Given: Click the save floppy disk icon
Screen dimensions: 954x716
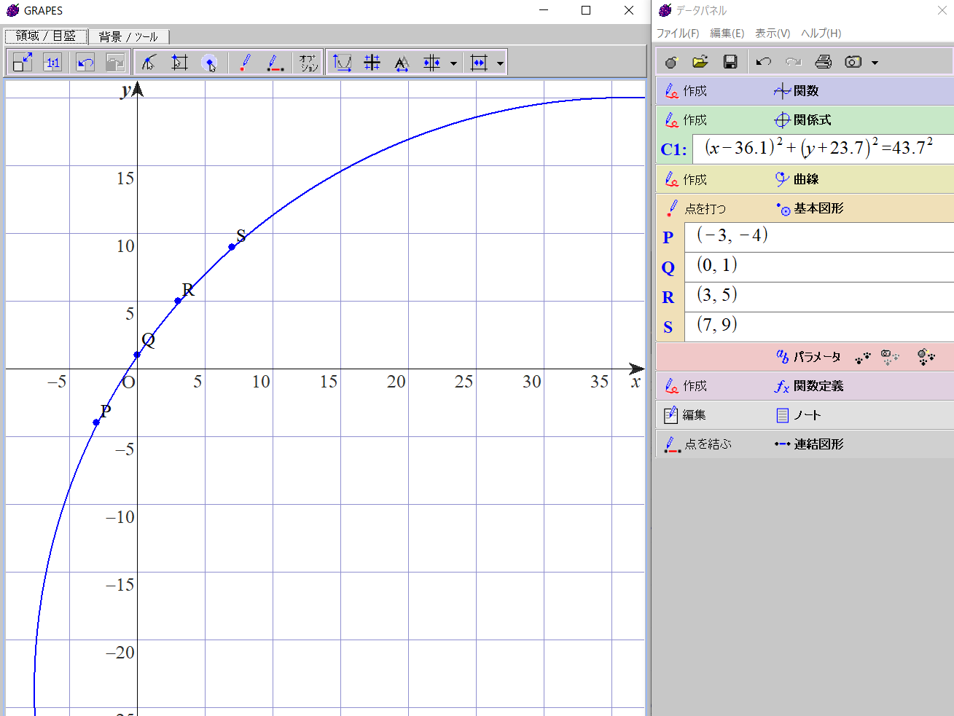Looking at the screenshot, I should click(730, 62).
